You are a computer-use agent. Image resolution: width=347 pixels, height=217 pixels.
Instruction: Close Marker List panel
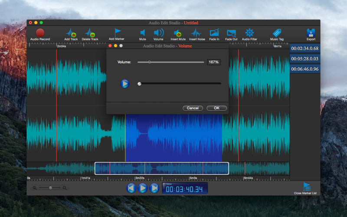pyautogui.click(x=307, y=187)
